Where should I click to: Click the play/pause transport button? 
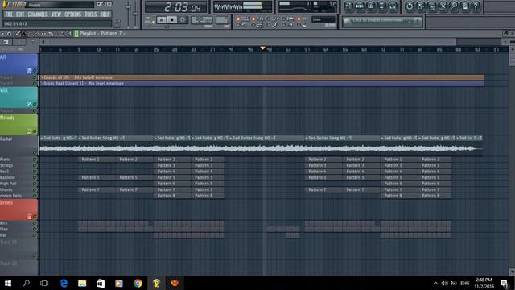[161, 20]
